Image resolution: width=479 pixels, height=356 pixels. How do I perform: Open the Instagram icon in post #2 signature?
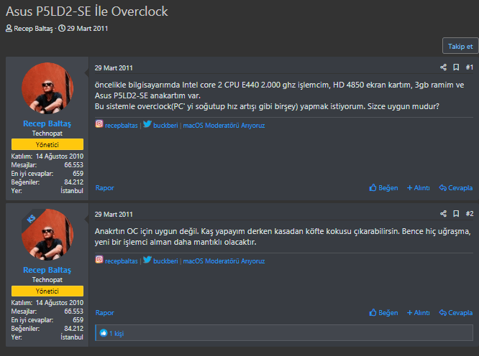click(x=99, y=259)
